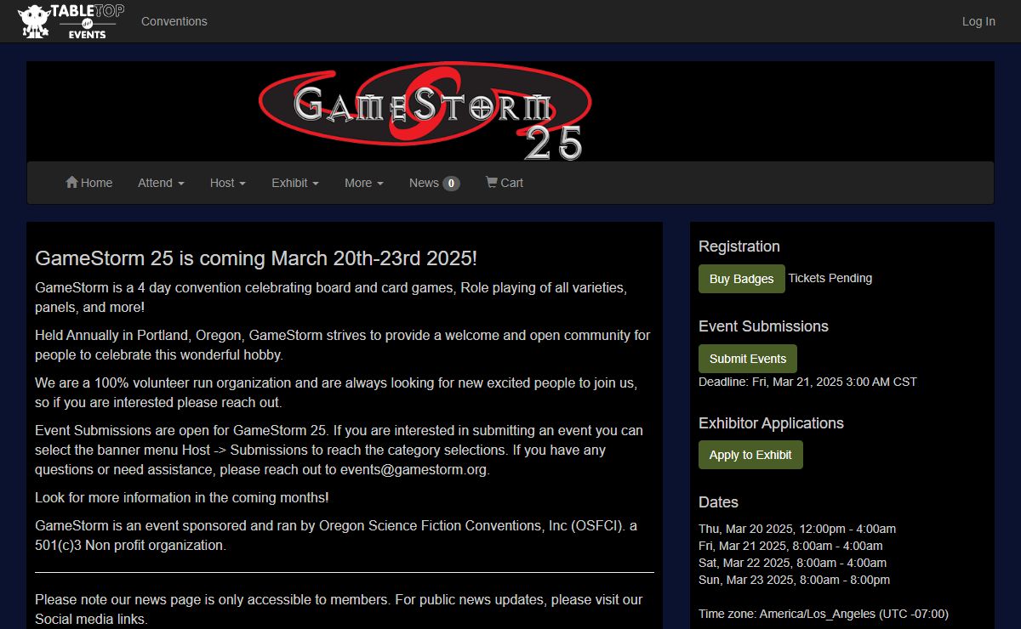Click the 'Look for more information' line
This screenshot has height=629, width=1021.
pyautogui.click(x=182, y=497)
